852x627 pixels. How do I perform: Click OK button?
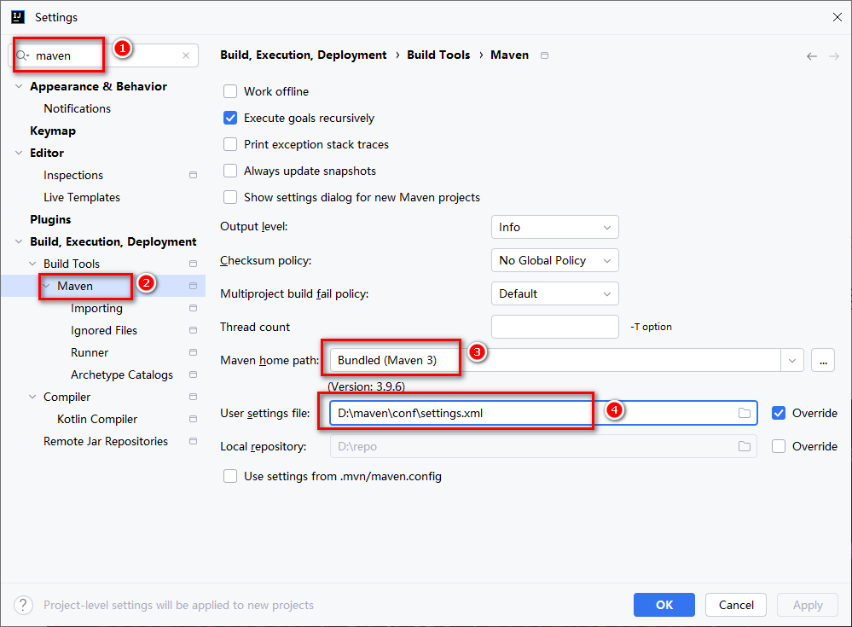click(664, 605)
